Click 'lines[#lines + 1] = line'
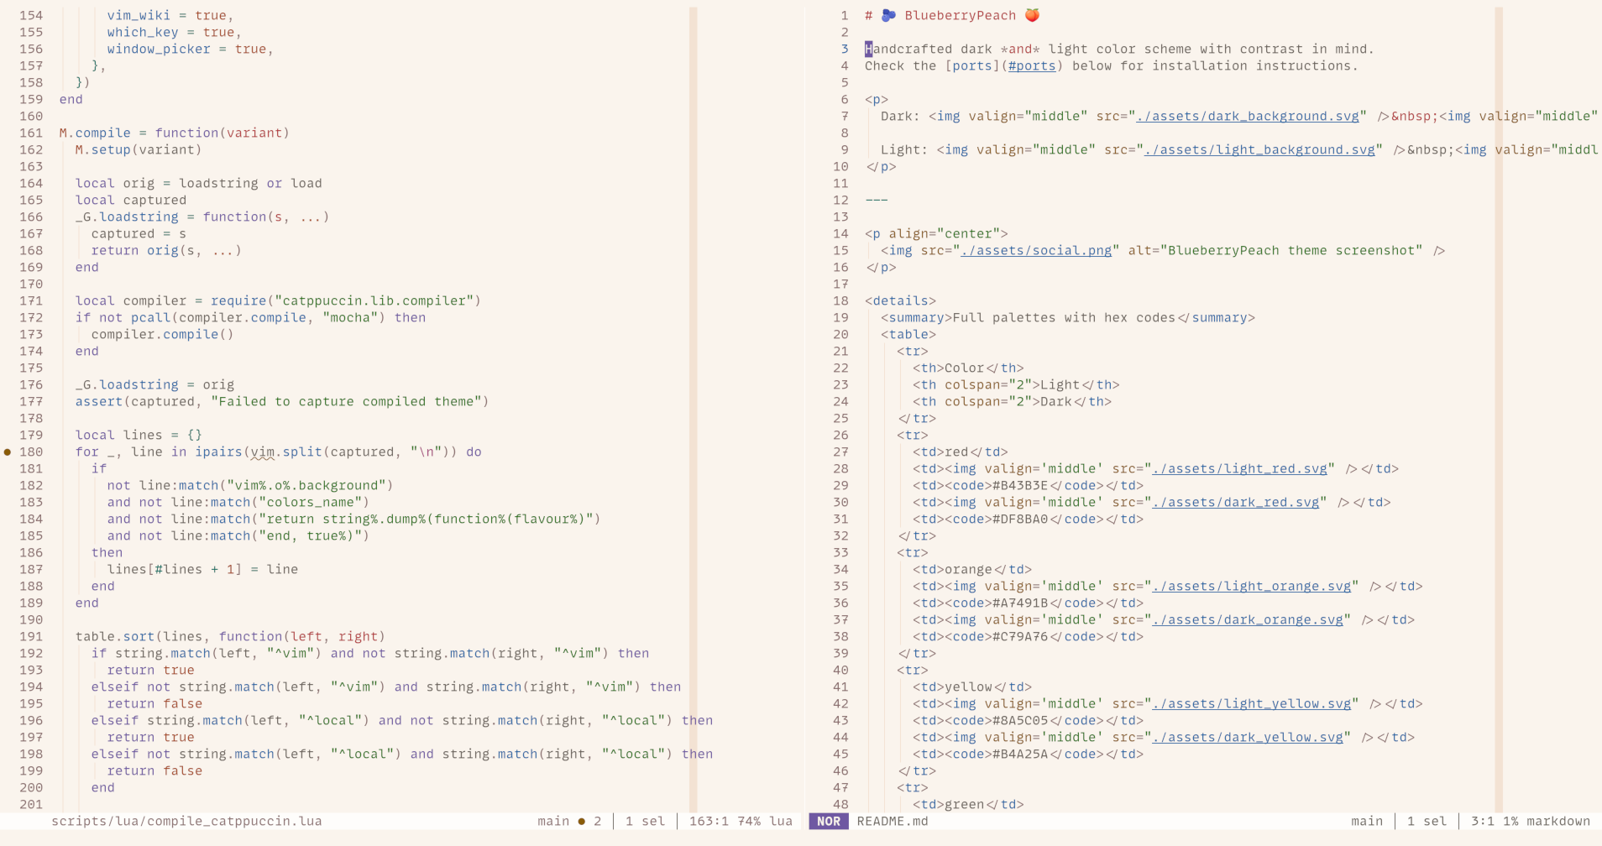 point(202,569)
